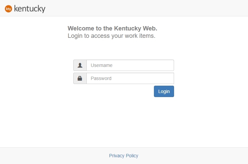The height and width of the screenshot is (164, 248).
Task: Open the Privacy Policy link
Action: tap(124, 156)
